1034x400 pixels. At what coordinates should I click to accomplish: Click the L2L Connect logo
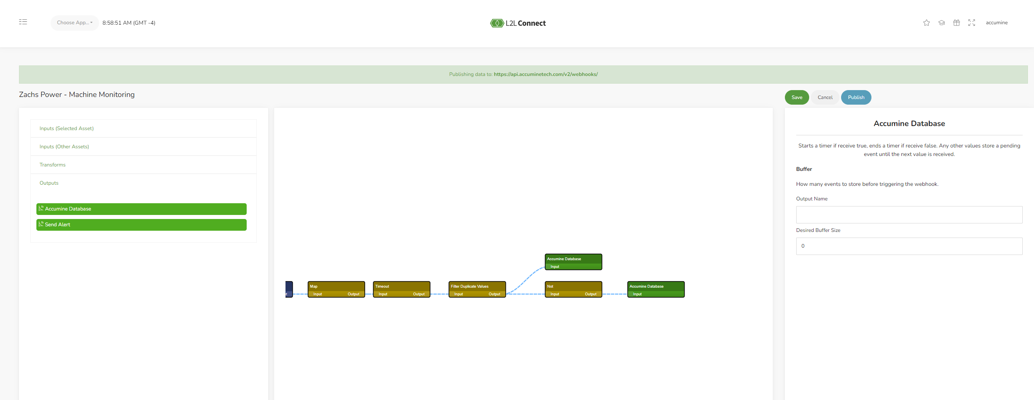tap(518, 23)
